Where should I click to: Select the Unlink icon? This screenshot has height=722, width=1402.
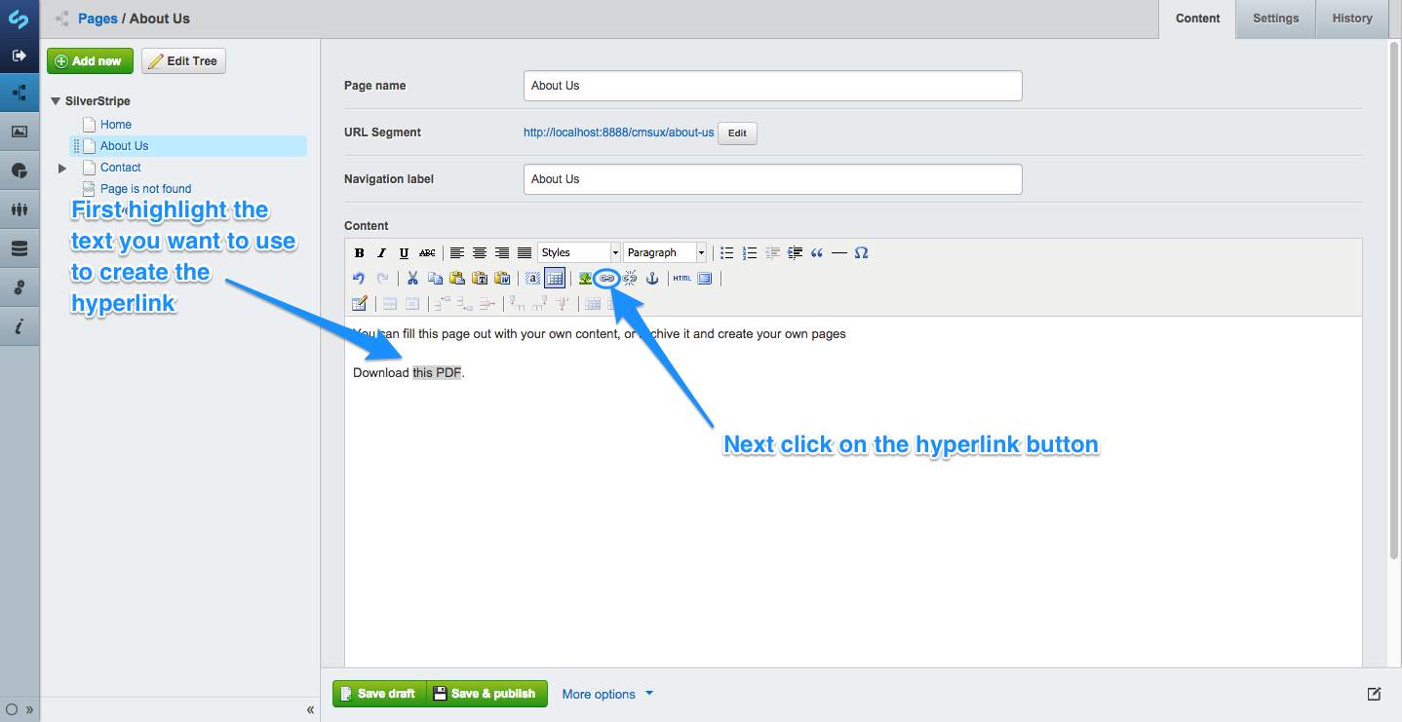coord(630,278)
